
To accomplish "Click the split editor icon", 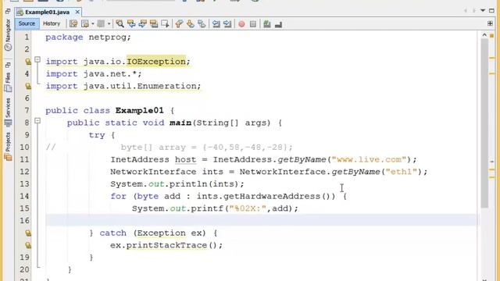I will (x=490, y=23).
